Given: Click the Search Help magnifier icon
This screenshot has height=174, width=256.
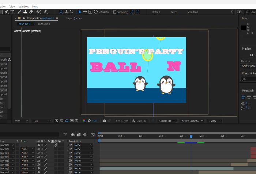Looking at the screenshot, I should click(247, 12).
